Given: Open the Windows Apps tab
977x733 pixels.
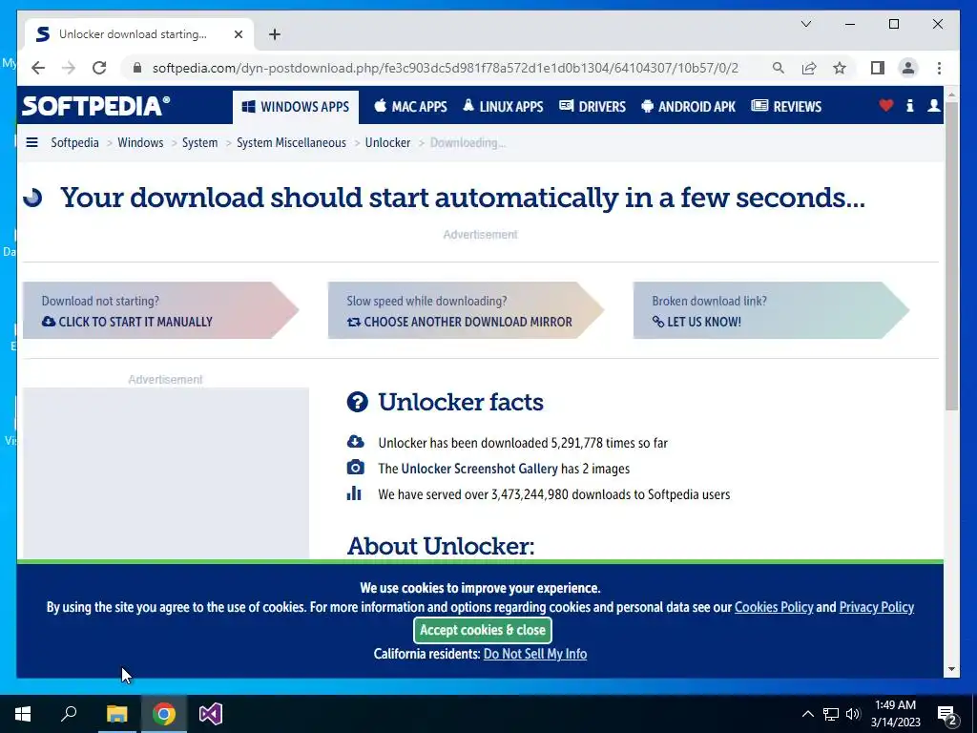Looking at the screenshot, I should click(296, 107).
